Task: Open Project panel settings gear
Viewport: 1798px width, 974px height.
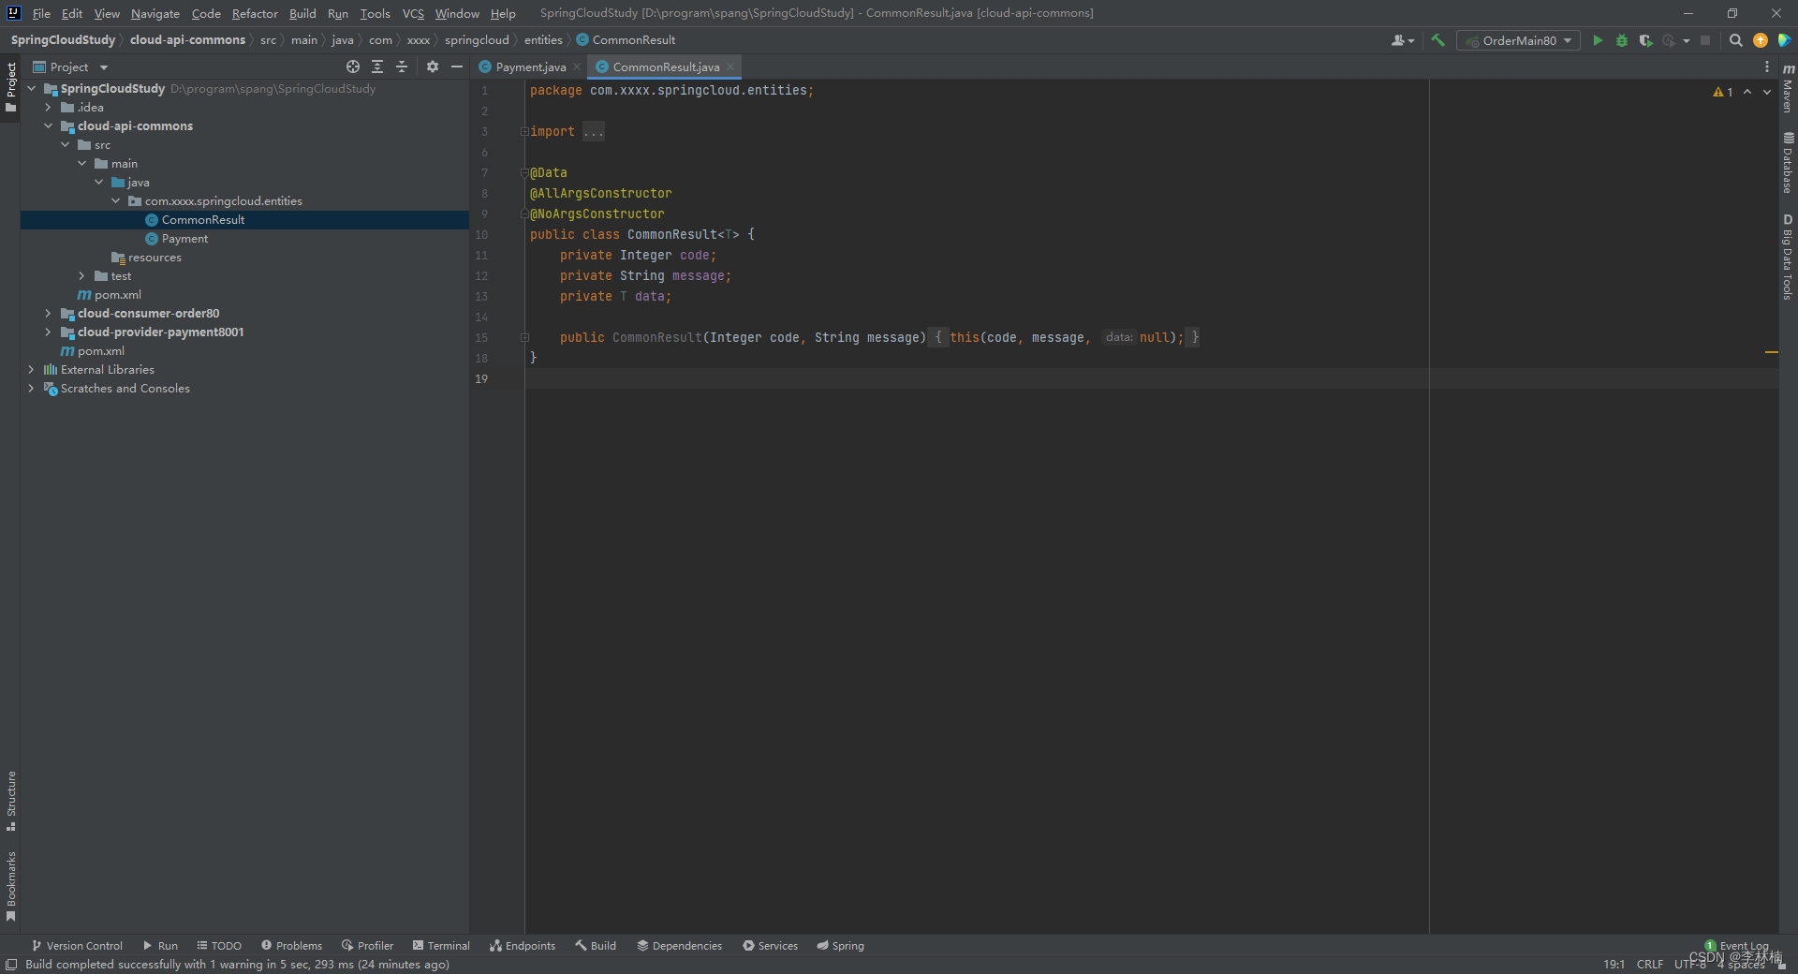Action: 433,66
